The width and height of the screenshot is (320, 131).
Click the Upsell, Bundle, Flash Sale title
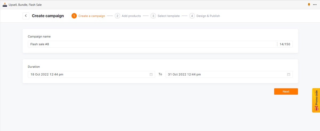coord(26,5)
